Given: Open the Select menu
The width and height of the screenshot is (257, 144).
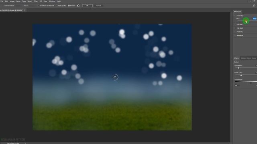Looking at the screenshot, I should coord(30,1).
